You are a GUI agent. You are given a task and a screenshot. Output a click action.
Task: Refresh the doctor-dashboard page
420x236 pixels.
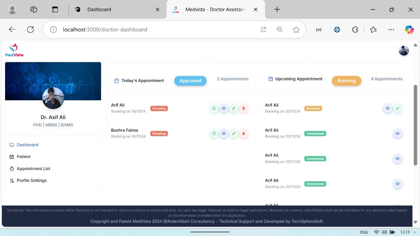pyautogui.click(x=31, y=29)
